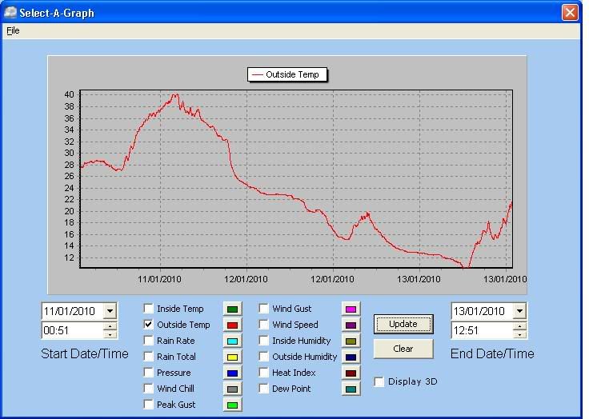Click the red Outside Temp color swatch
This screenshot has width=601, height=419.
pos(232,325)
